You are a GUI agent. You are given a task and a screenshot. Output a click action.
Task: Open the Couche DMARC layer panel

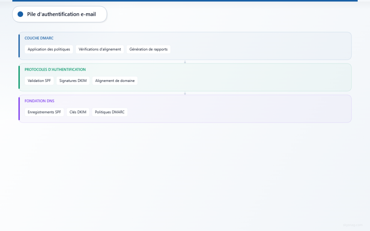tap(39, 38)
